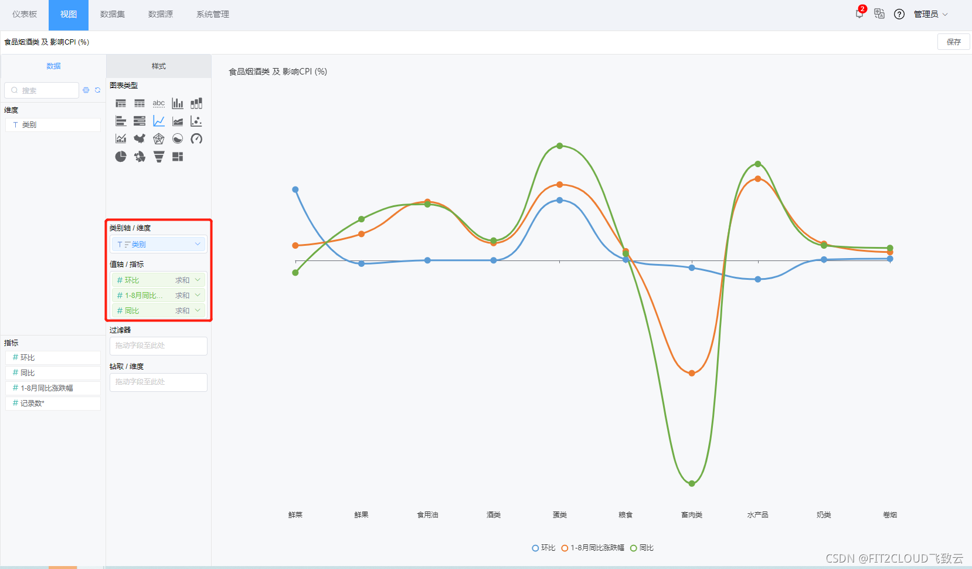Toggle 1-8月同比涨跌幅 series in legend

point(593,548)
